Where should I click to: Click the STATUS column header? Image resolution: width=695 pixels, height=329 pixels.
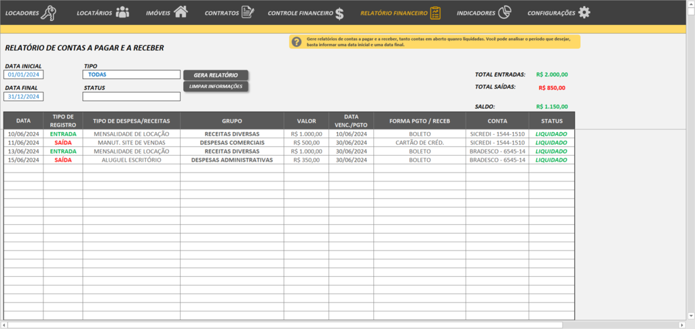click(552, 120)
